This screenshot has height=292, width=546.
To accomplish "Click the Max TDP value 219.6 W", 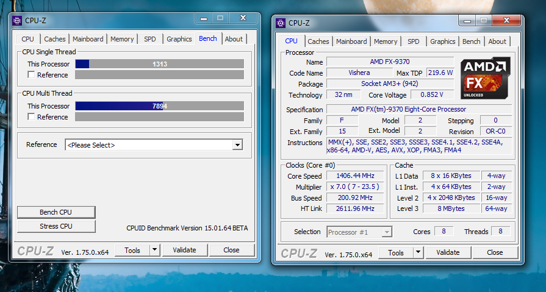I will 440,73.
